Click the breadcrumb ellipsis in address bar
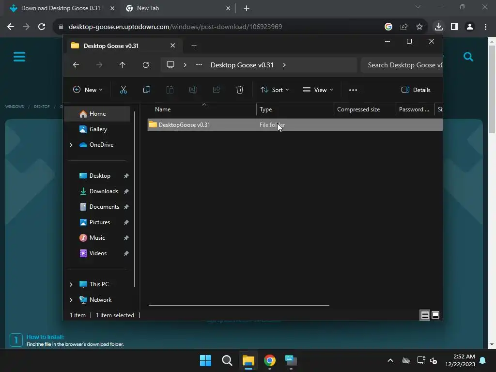496x372 pixels. tap(199, 64)
